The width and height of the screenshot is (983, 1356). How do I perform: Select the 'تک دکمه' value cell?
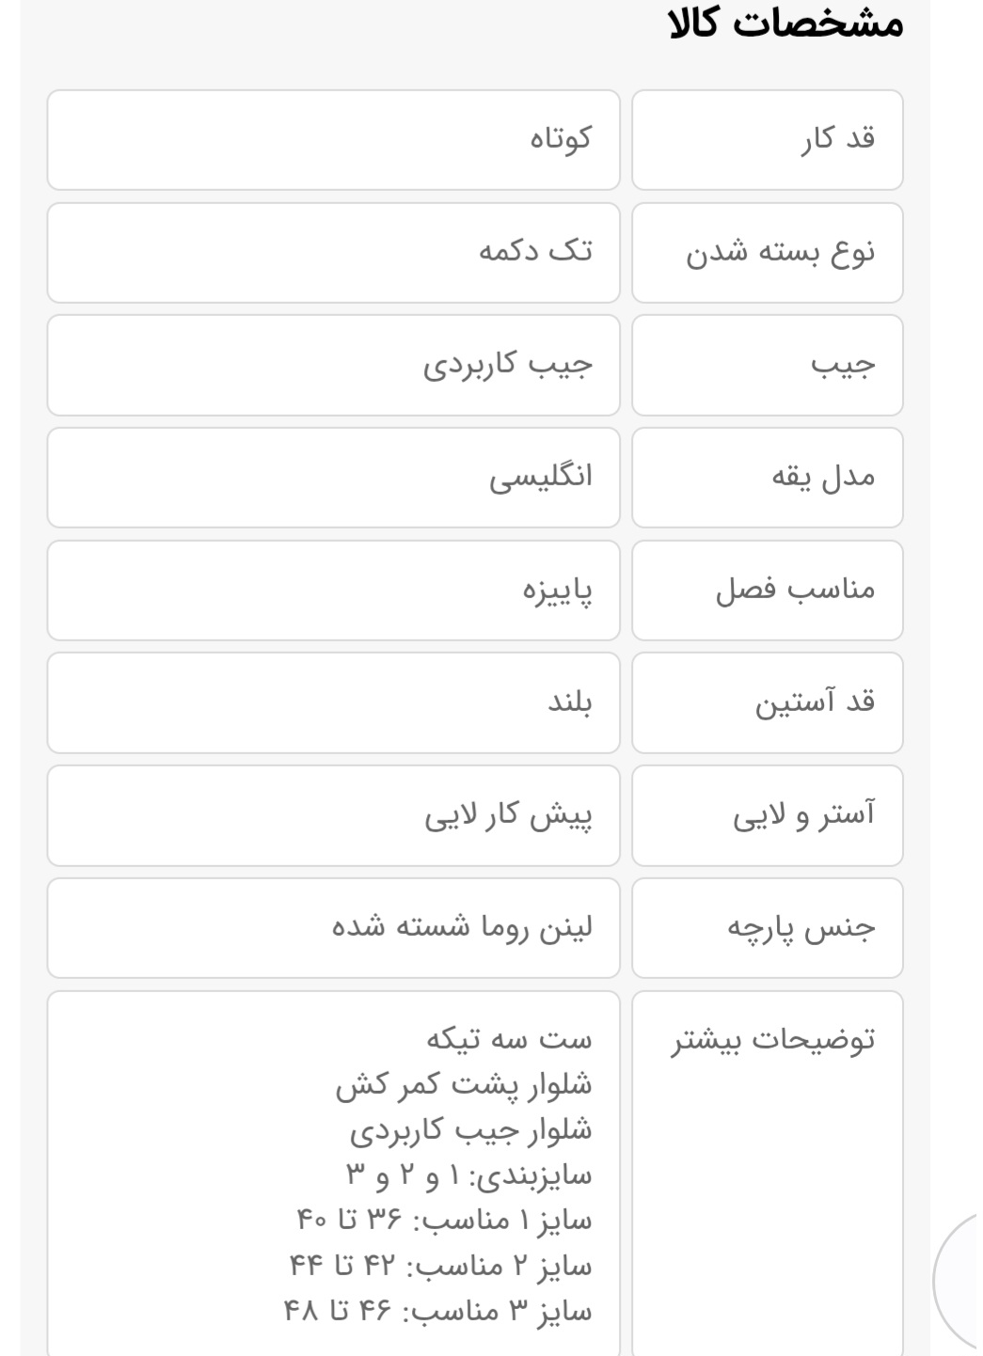click(334, 253)
